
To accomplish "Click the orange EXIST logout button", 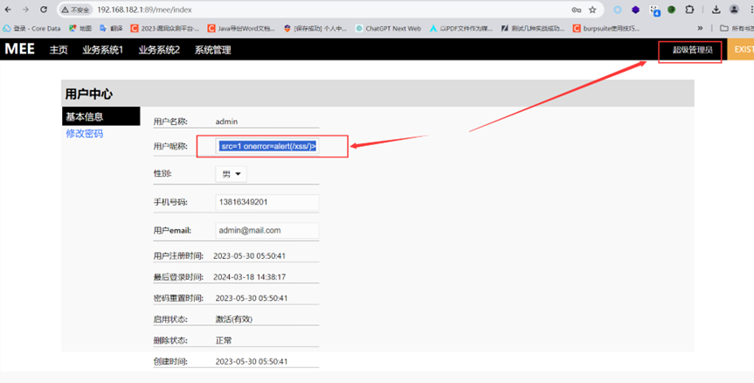I will (742, 50).
